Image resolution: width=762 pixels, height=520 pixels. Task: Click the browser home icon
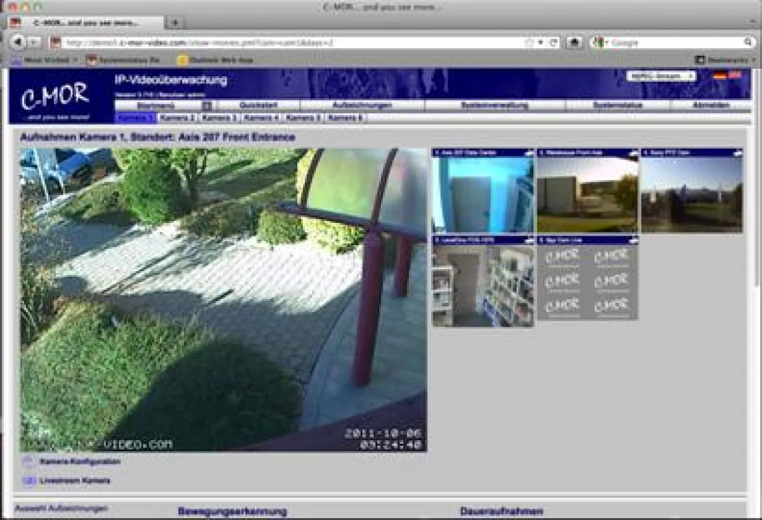click(x=575, y=43)
